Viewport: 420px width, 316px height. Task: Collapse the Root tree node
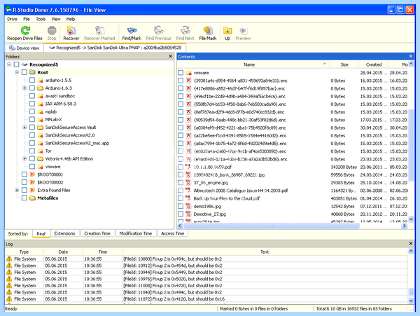point(17,72)
